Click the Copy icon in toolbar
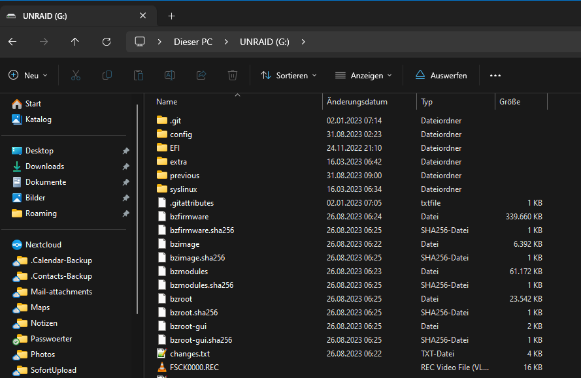This screenshot has height=378, width=581. [107, 76]
